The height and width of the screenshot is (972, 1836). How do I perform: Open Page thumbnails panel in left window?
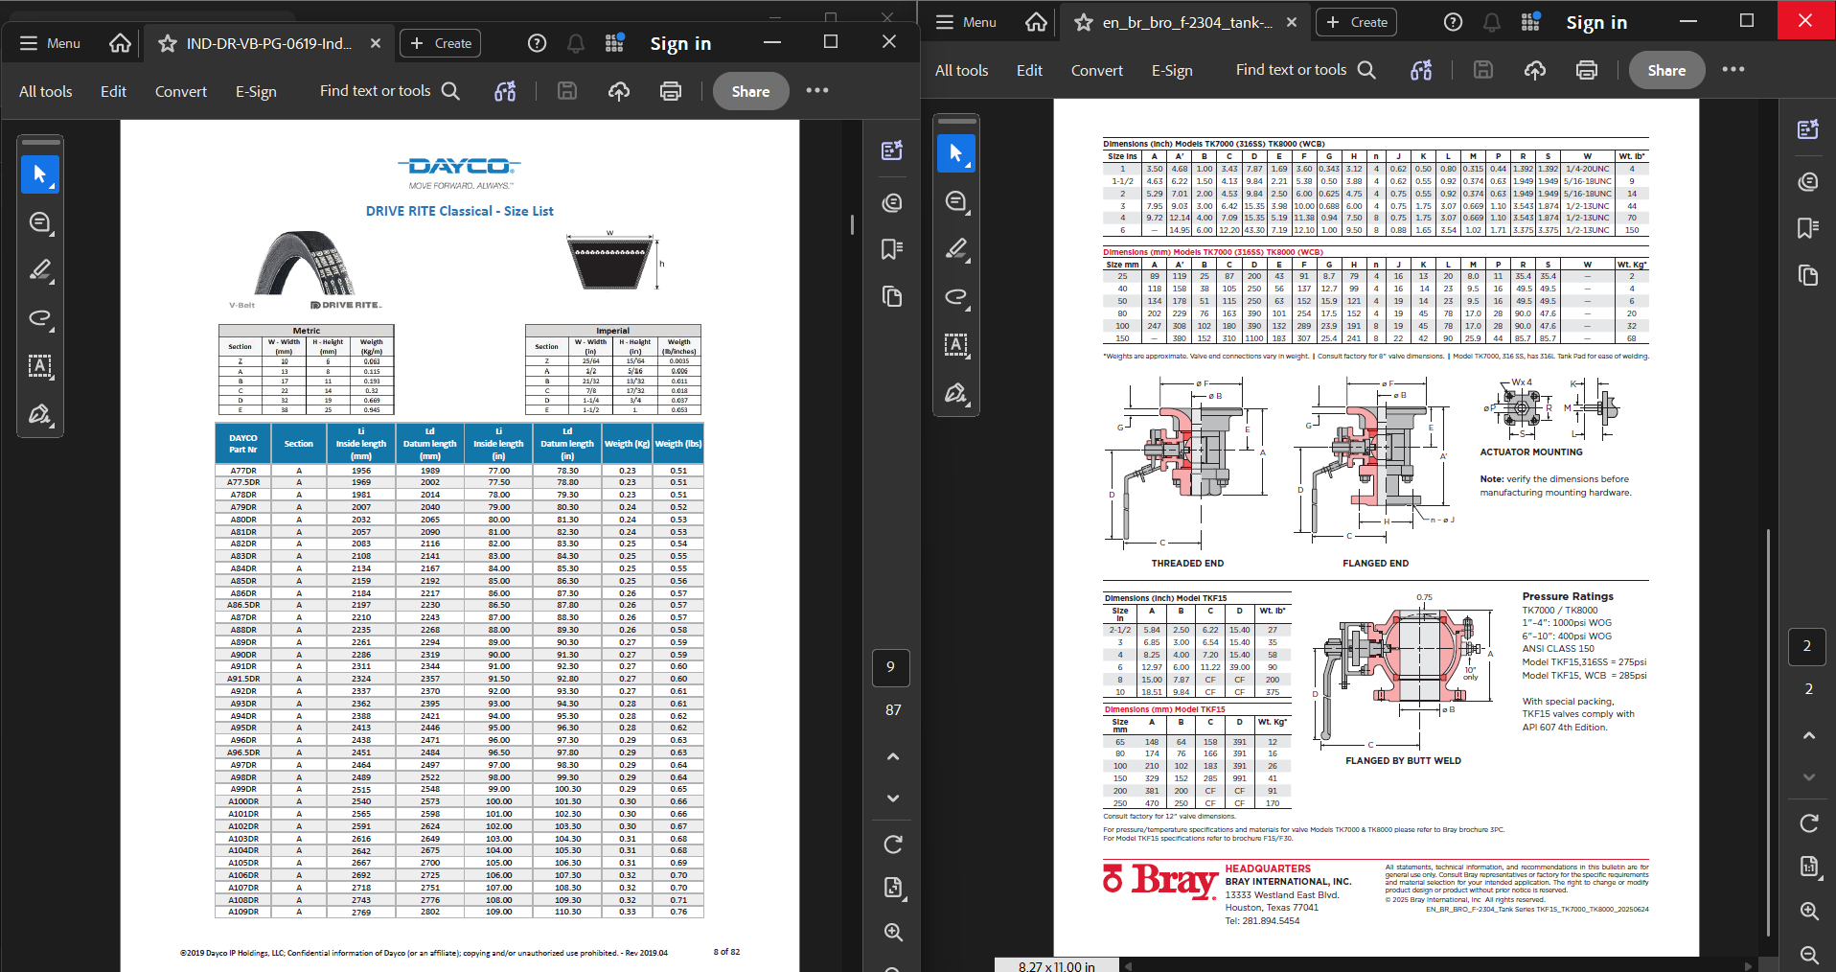pyautogui.click(x=892, y=296)
